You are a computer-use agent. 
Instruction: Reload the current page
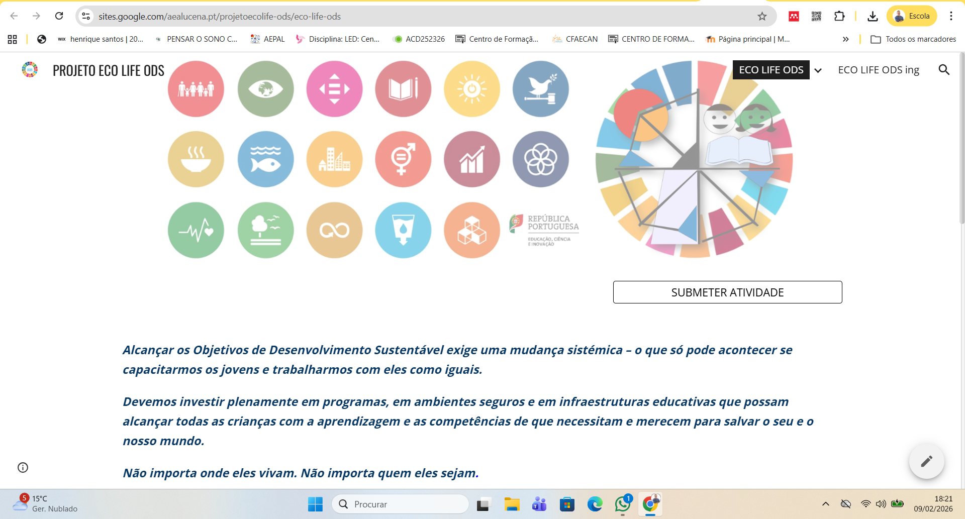click(x=59, y=16)
